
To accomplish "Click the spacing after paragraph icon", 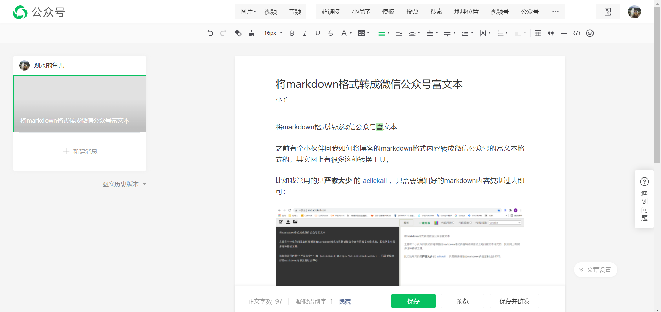I will click(447, 33).
